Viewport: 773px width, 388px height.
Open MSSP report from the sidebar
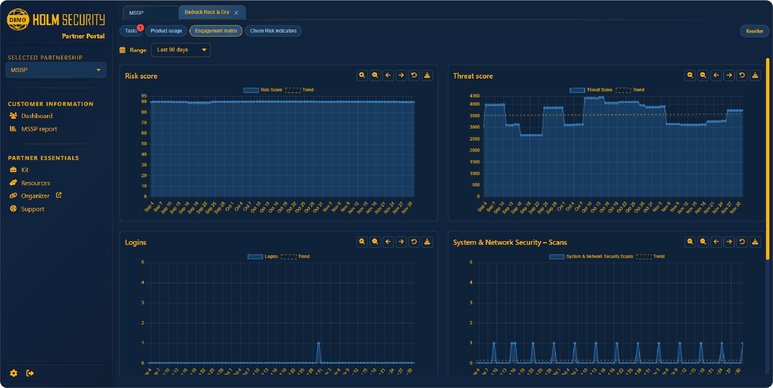39,129
